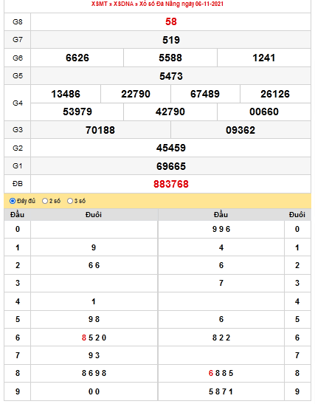Viewport: 315px width, 404px height.
Task: Click the left "Đầu" column header
Action: point(17,214)
